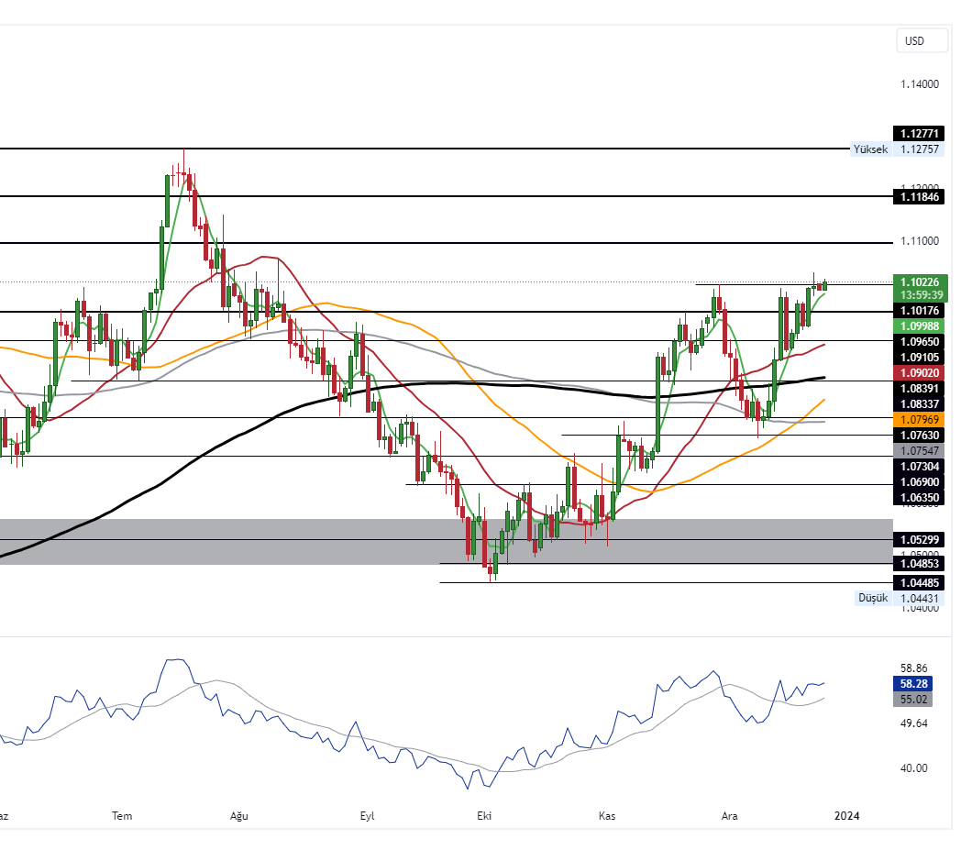Select the 1.05299 price tag in gray zone
Viewport: 961px width, 861px height.
921,540
